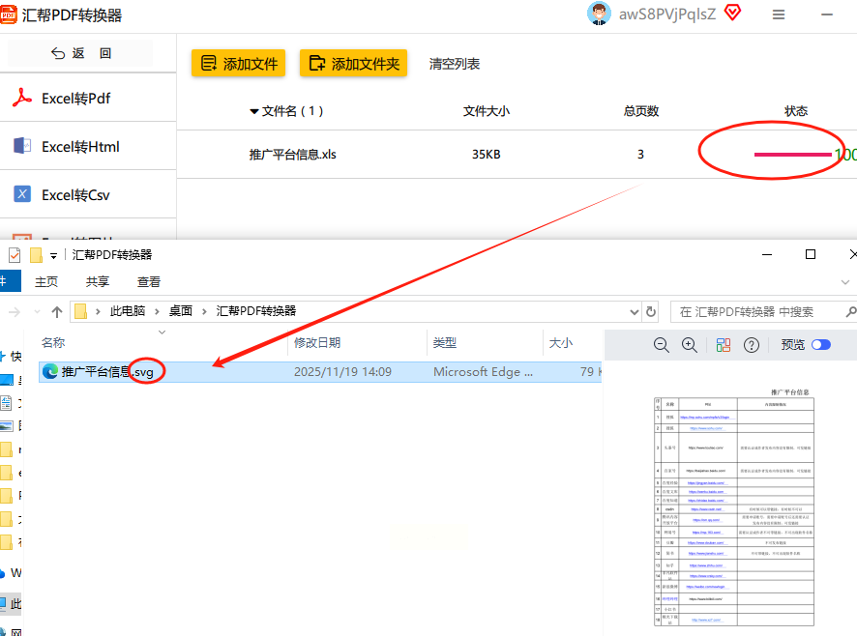Screen dimensions: 857x636
Task: Click the user avatar icon
Action: [x=599, y=14]
